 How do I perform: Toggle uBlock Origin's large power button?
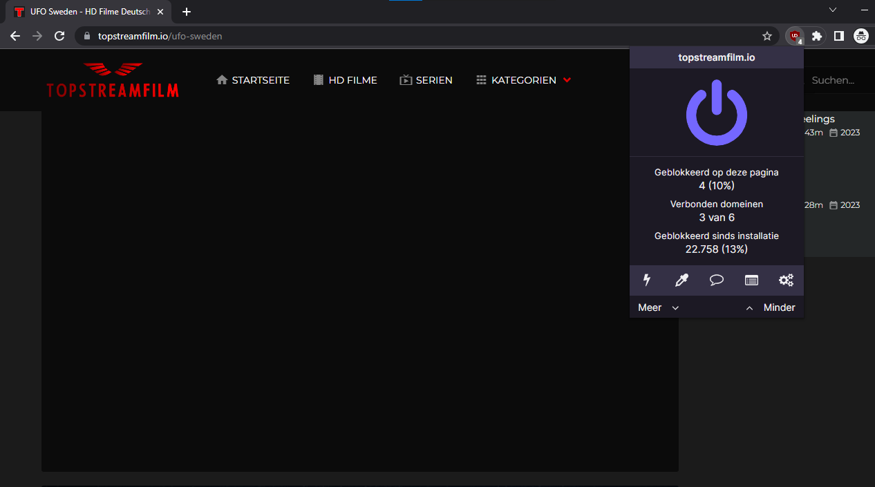pyautogui.click(x=716, y=113)
